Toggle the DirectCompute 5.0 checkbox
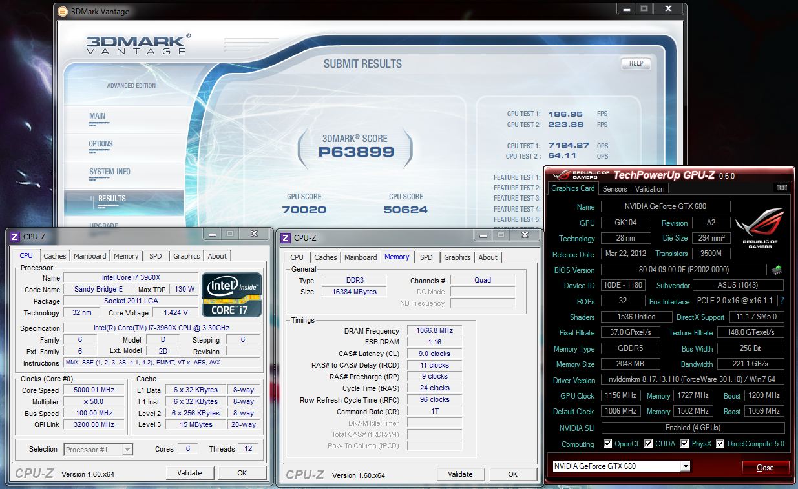798x489 pixels. coord(720,444)
